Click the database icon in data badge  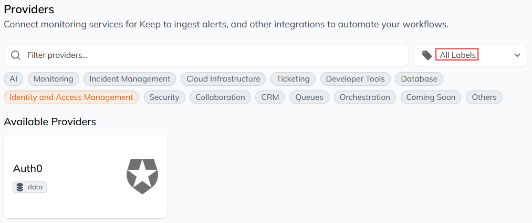(20, 187)
